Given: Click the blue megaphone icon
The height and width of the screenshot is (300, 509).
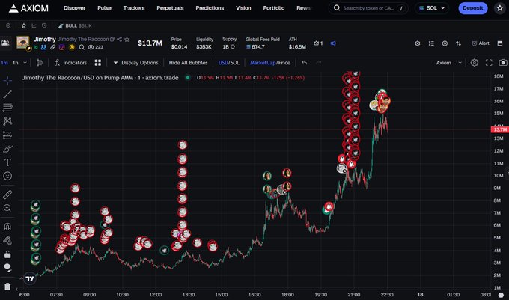Looking at the screenshot, I should (x=333, y=43).
